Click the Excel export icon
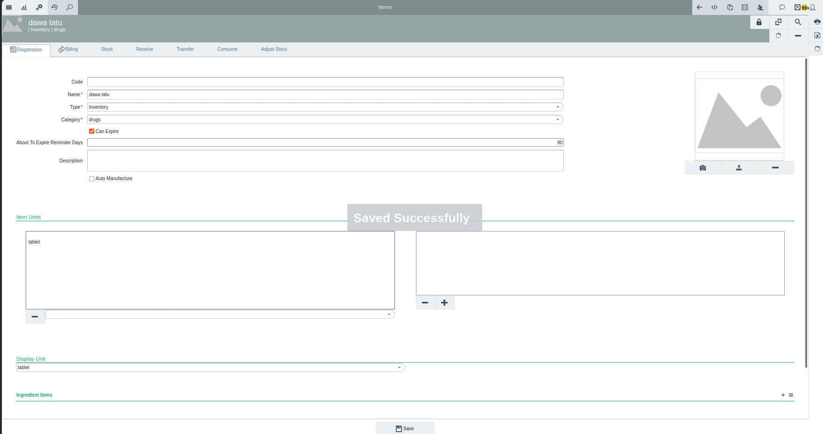The image size is (823, 434). 817,35
